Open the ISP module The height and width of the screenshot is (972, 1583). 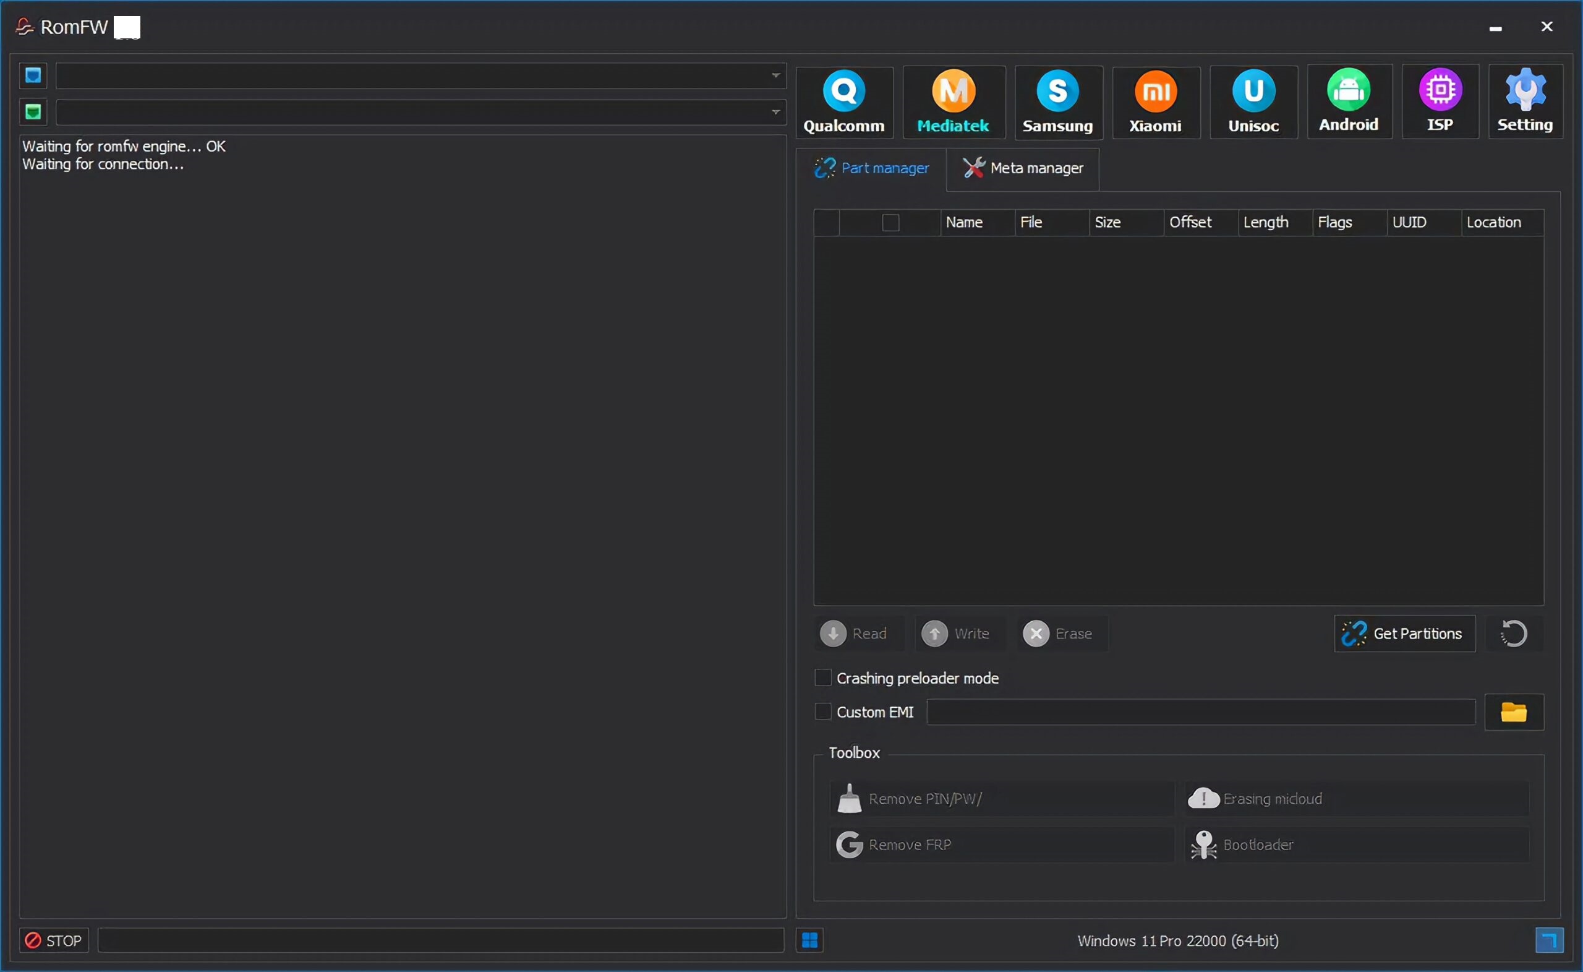pos(1440,102)
